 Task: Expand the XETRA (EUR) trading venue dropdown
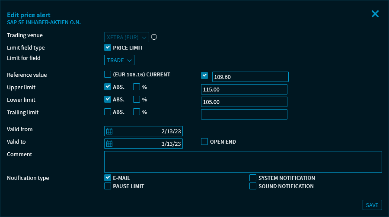pyautogui.click(x=127, y=37)
